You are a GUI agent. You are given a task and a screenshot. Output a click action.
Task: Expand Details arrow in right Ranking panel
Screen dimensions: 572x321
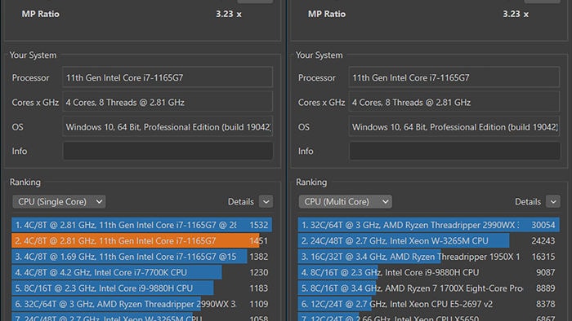tap(553, 202)
